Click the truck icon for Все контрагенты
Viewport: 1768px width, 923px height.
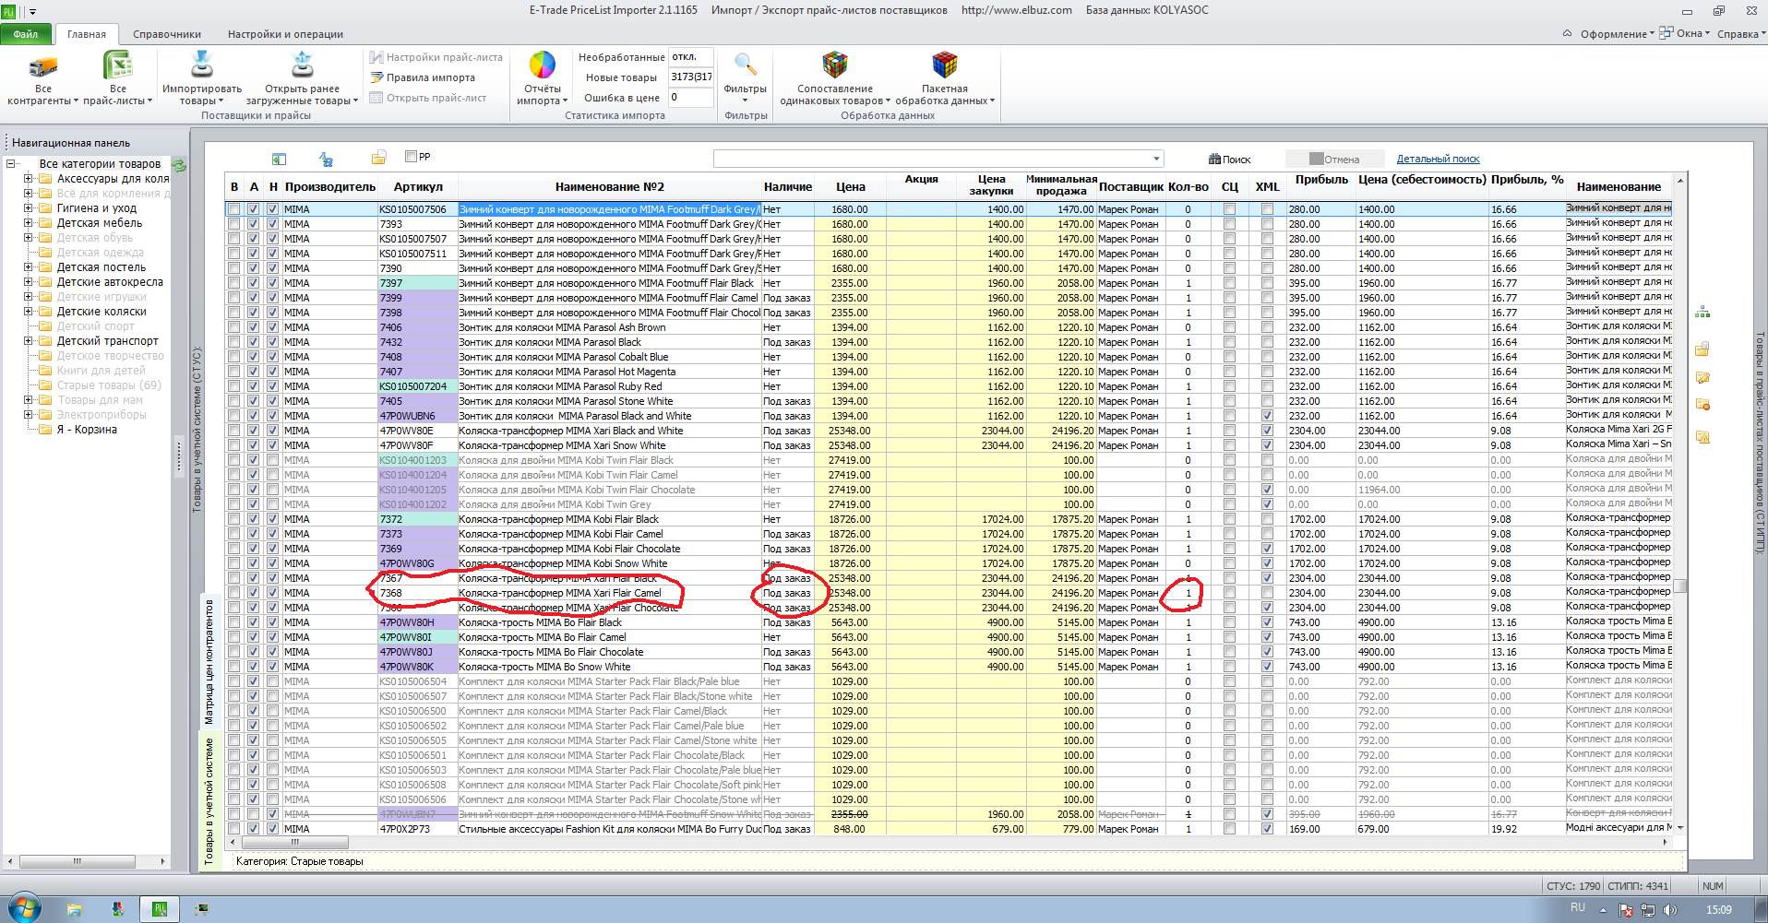42,66
